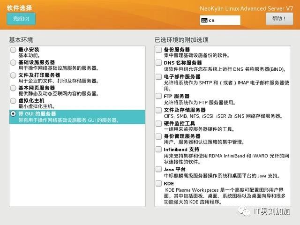This screenshot has height=225, width=300.
Task: Click 用户、服务器和认证策略的集中管理。 description
Action: click(204, 142)
